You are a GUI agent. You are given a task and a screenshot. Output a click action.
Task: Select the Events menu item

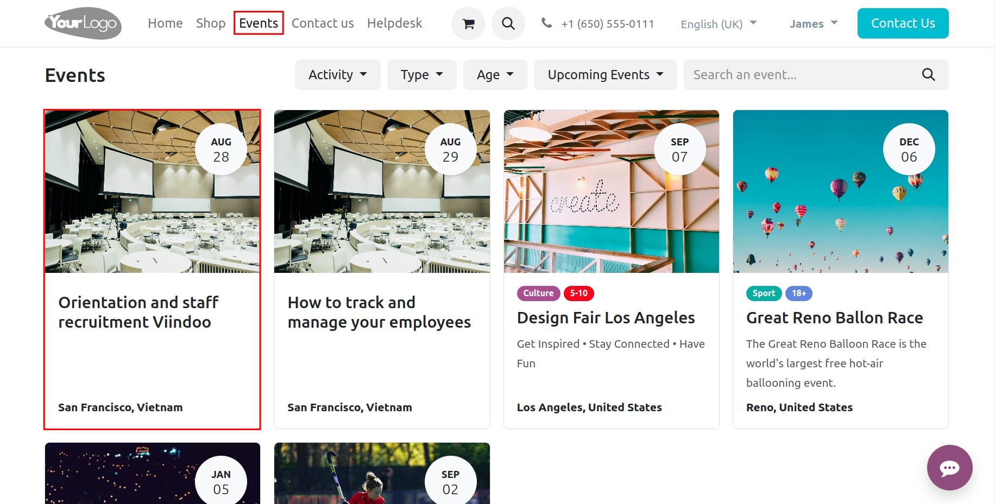(x=259, y=23)
